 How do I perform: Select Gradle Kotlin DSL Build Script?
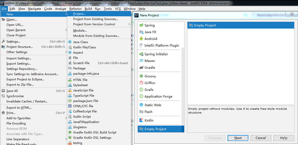pyautogui.click(x=99, y=132)
